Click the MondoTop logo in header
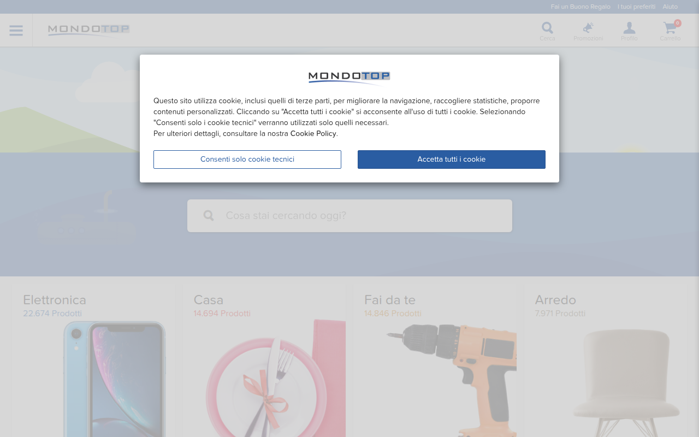 (x=88, y=30)
